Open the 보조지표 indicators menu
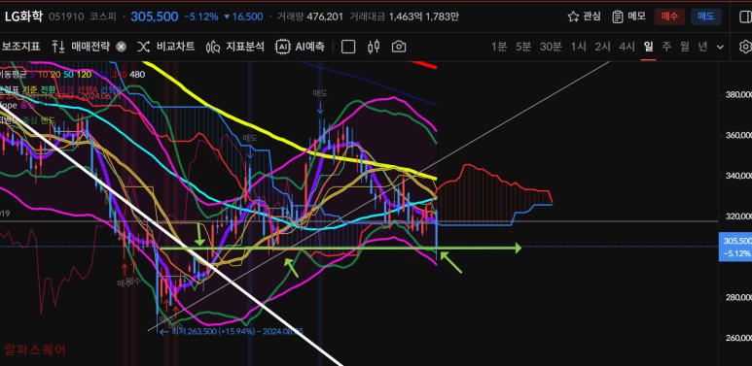752x366 pixels. [20, 47]
